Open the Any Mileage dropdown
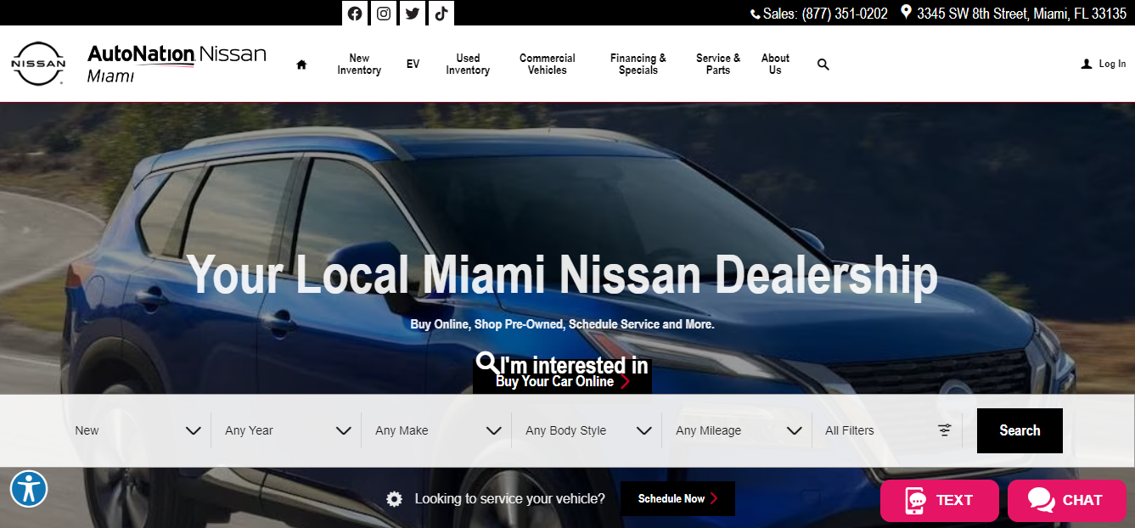 [x=737, y=430]
